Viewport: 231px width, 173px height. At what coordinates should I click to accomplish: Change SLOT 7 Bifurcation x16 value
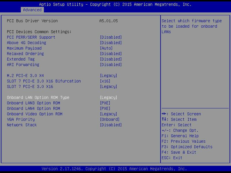[x=105, y=81]
